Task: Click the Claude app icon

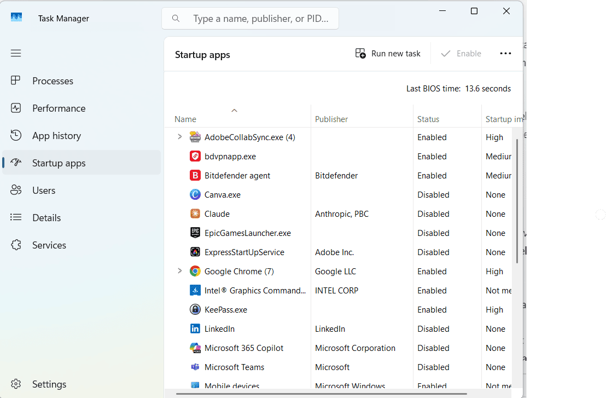Action: 195,214
